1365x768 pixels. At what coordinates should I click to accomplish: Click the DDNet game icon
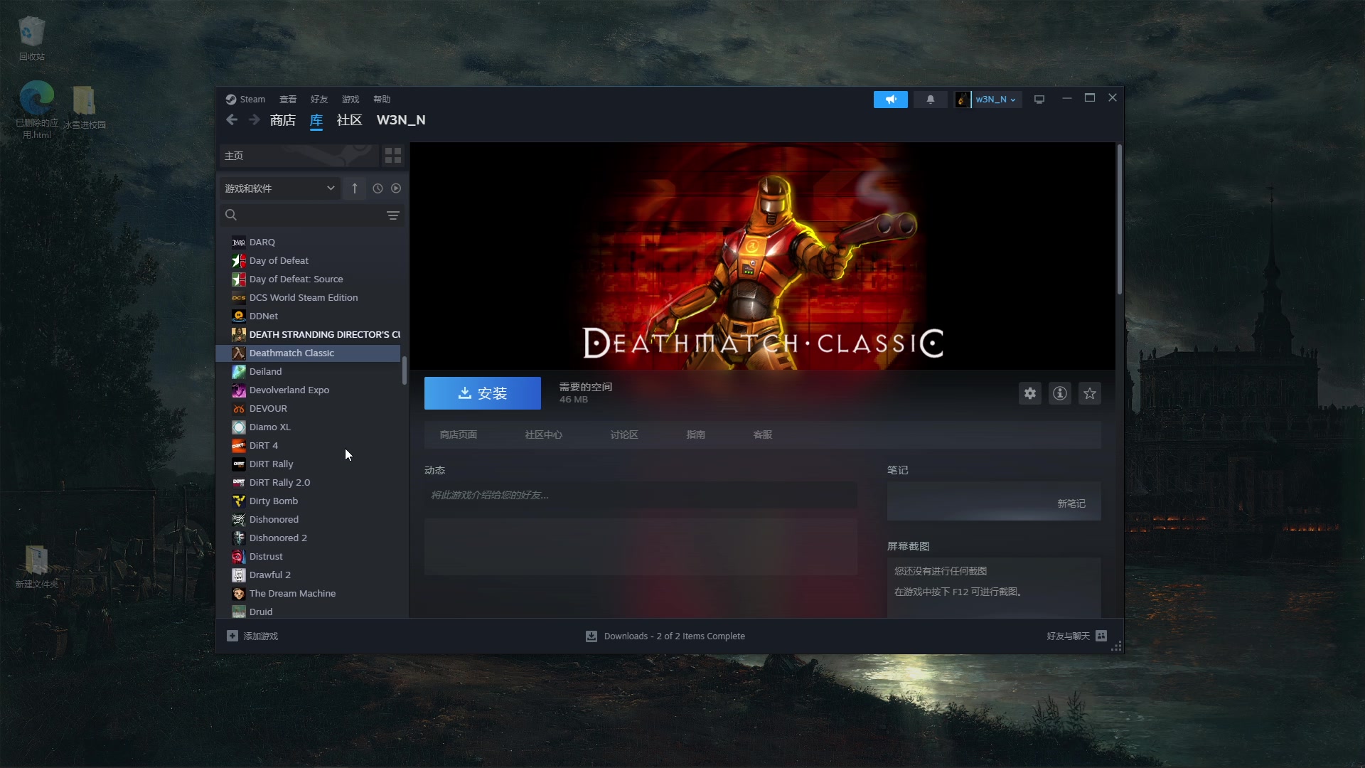[x=239, y=316]
